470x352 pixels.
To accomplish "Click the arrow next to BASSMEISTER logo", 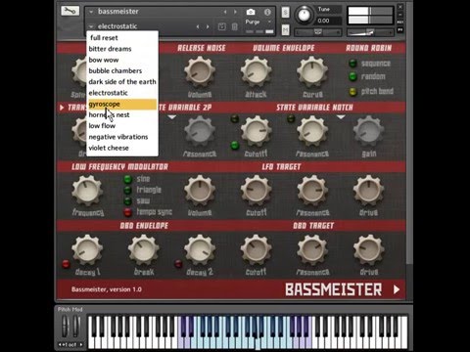I will [x=397, y=289].
